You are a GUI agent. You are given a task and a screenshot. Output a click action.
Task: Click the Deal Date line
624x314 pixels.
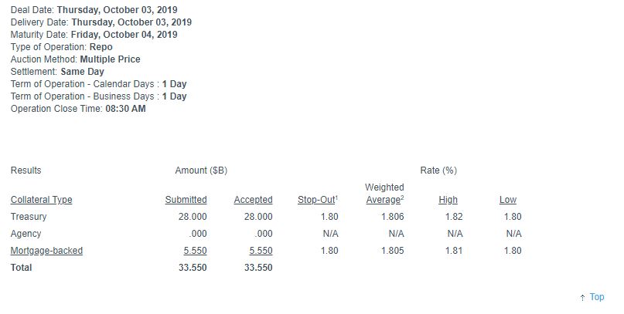coord(94,10)
